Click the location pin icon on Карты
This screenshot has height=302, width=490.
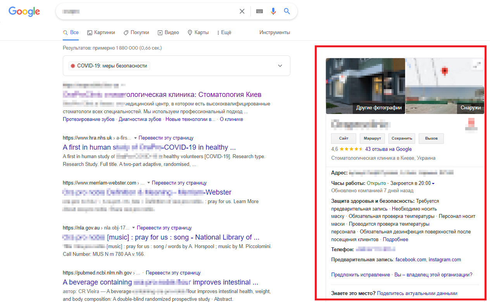point(190,33)
